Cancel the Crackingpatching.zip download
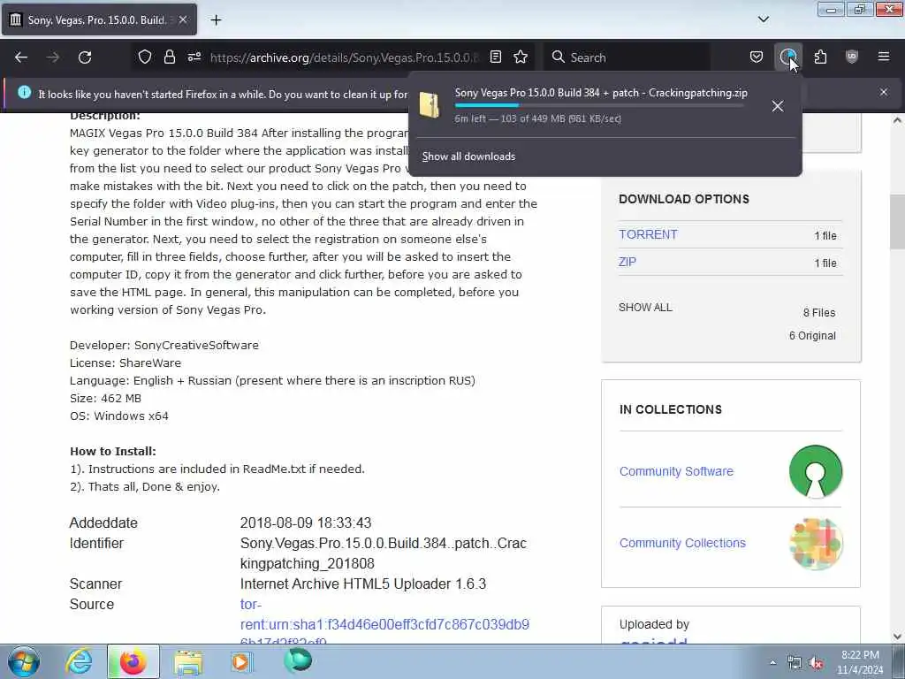 tap(778, 106)
